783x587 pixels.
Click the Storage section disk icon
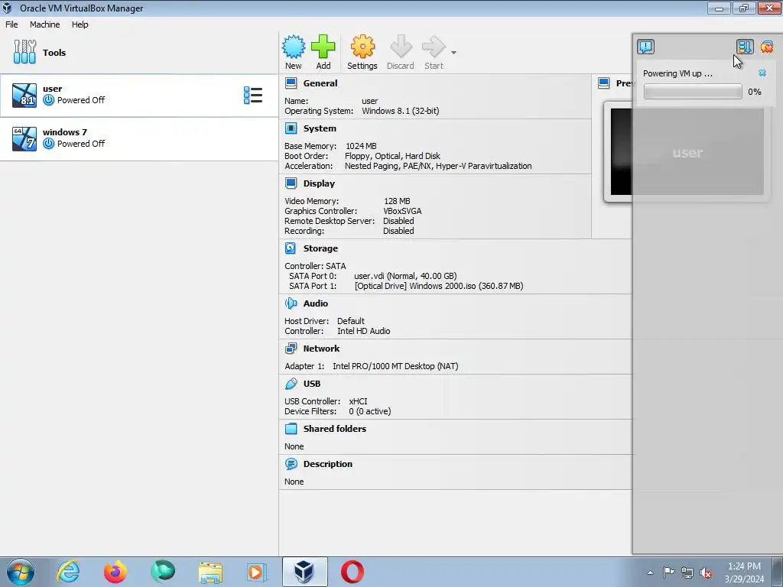[x=291, y=248]
